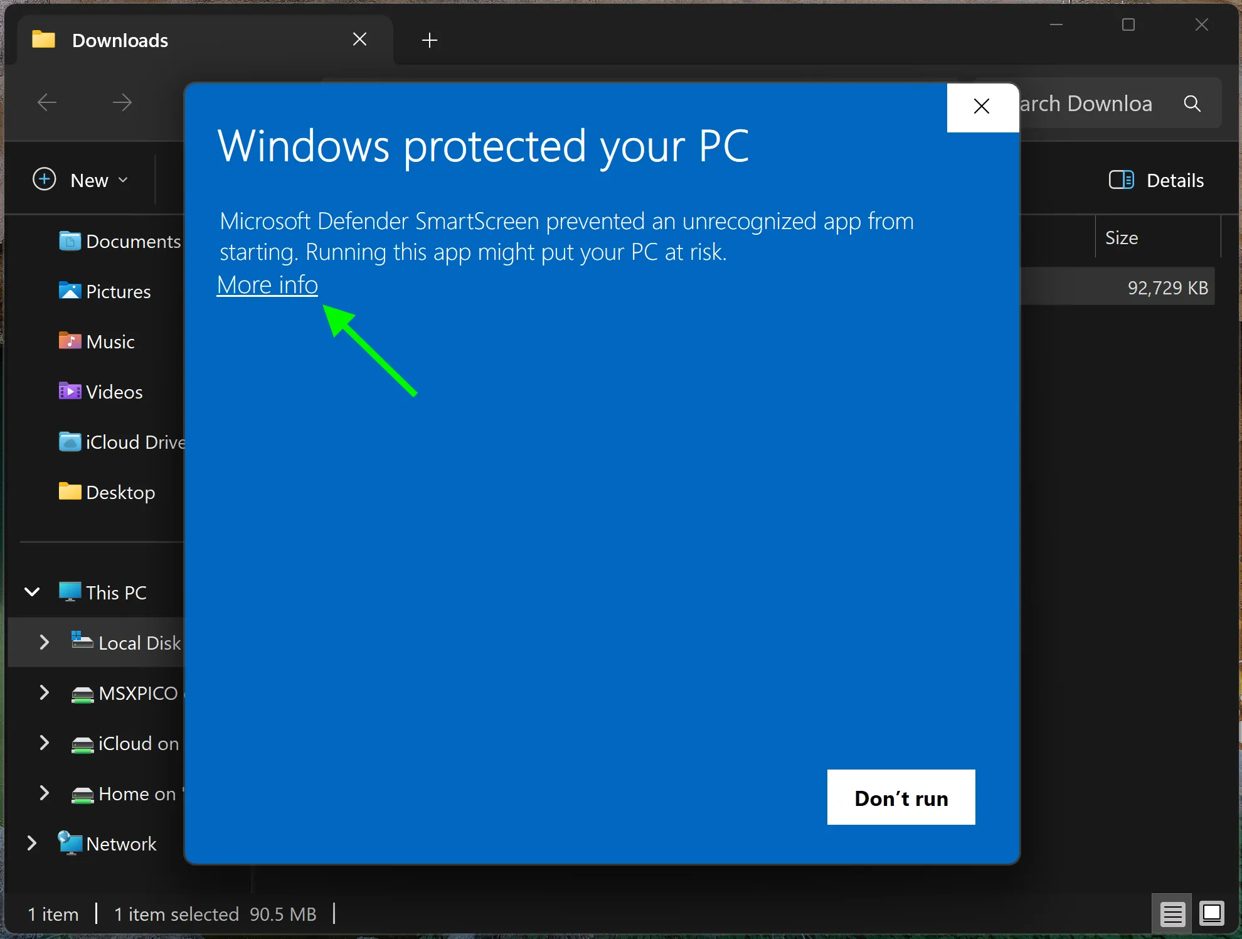Click the MSXPICO drive icon
Viewport: 1242px width, 939px height.
tap(82, 694)
